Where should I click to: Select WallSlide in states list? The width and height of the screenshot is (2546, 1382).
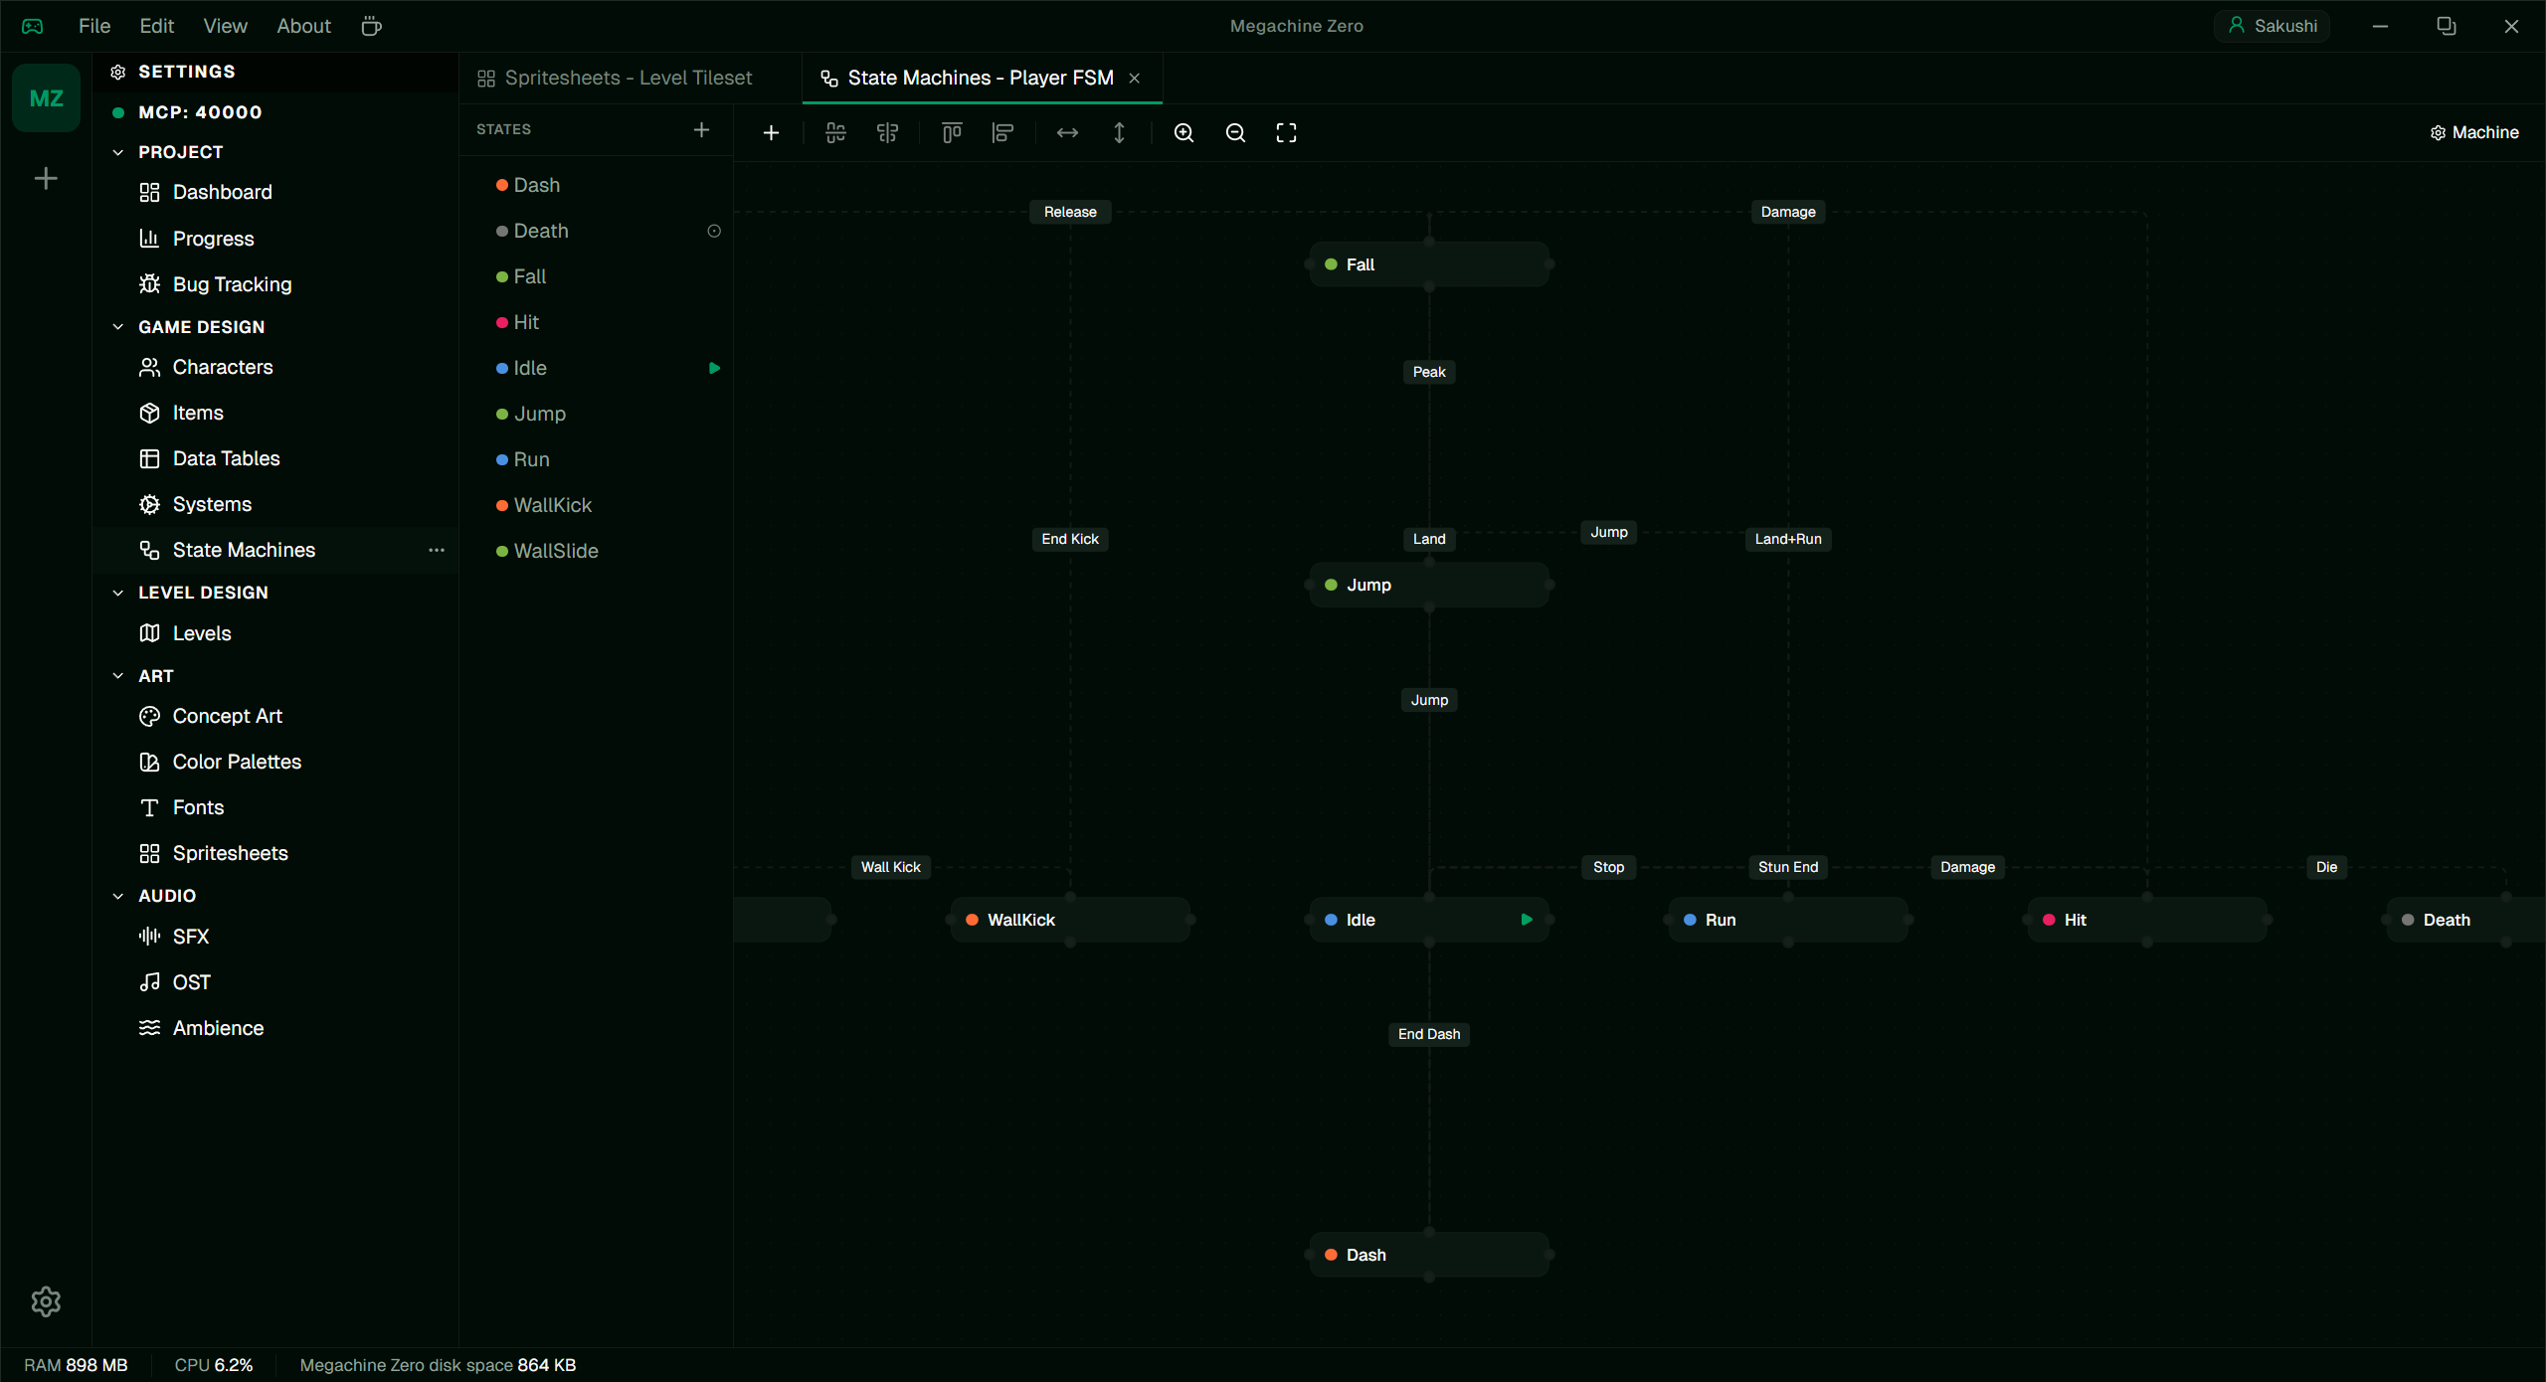click(597, 551)
